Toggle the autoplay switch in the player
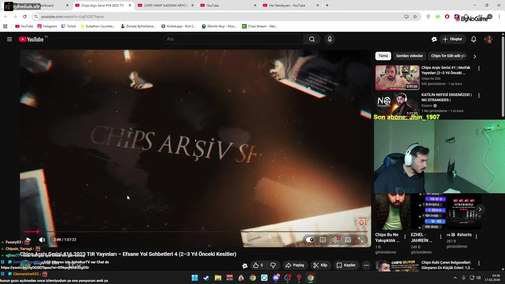The width and height of the screenshot is (505, 284). tap(310, 239)
